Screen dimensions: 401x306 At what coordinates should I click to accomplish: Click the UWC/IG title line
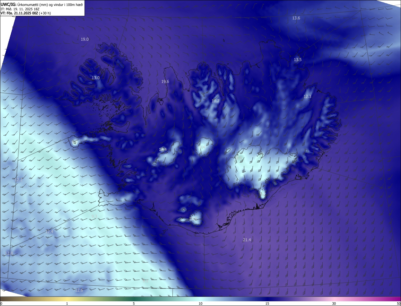[42, 4]
